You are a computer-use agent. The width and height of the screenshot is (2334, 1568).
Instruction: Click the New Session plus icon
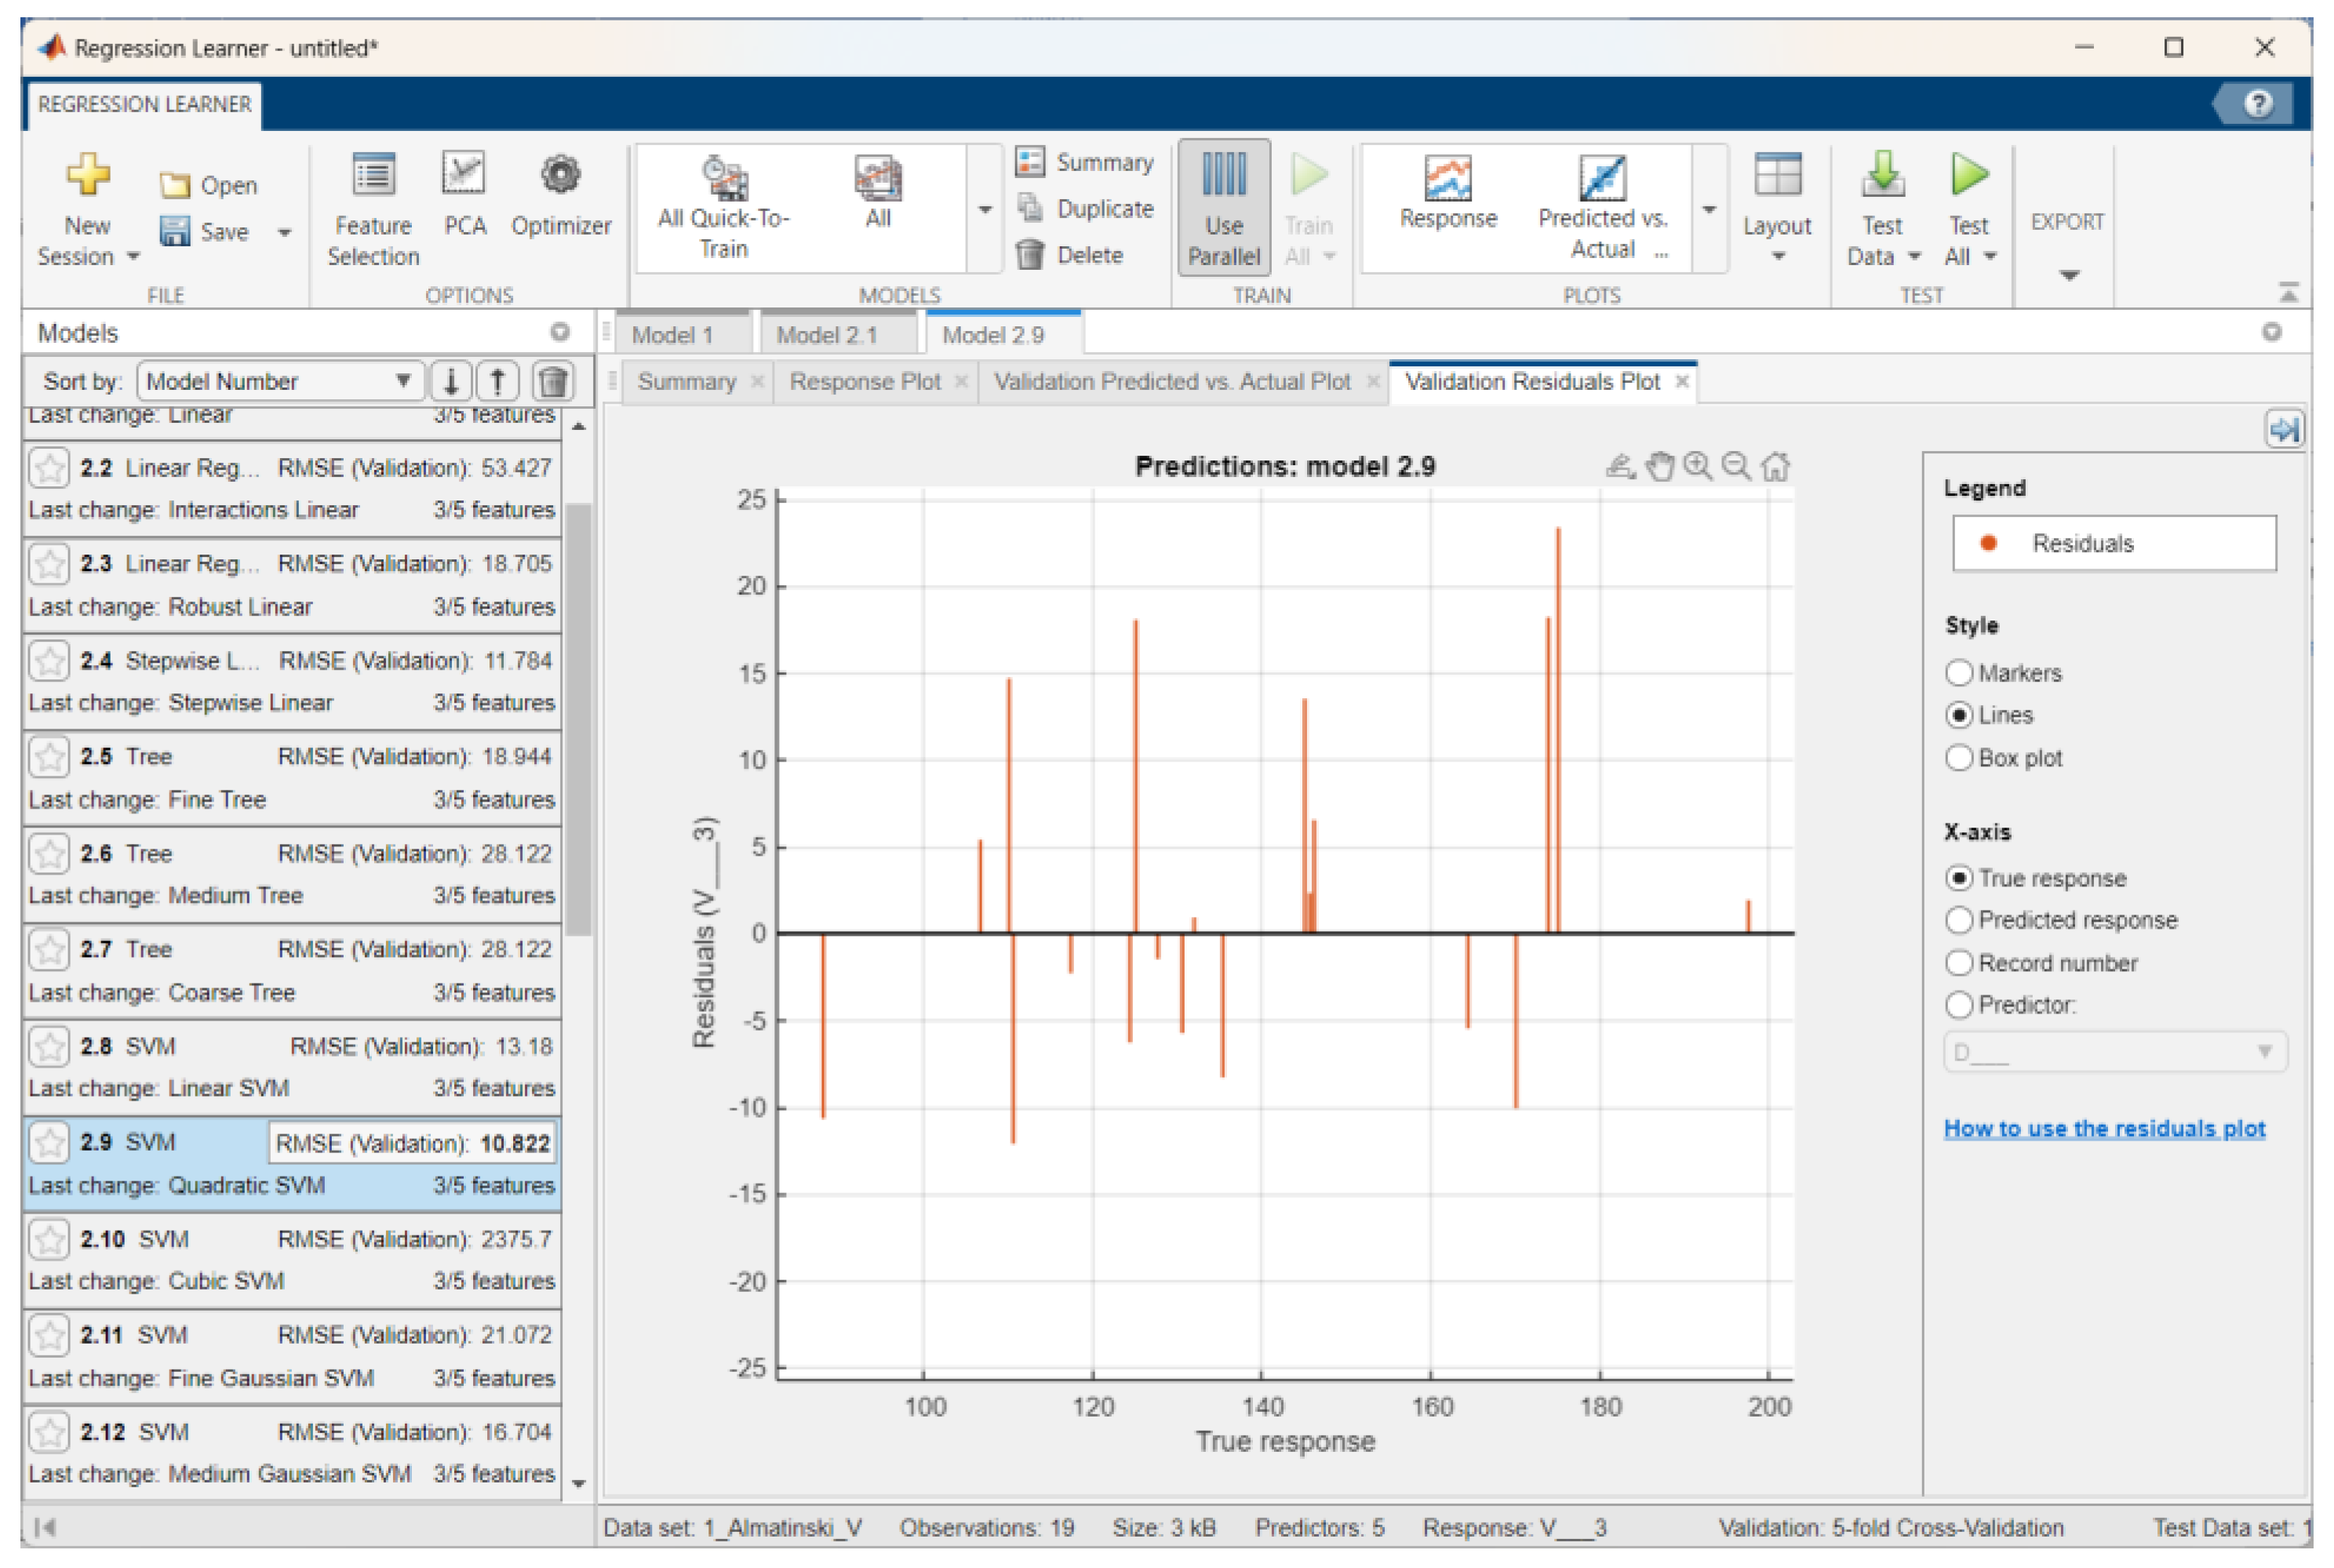(x=88, y=175)
